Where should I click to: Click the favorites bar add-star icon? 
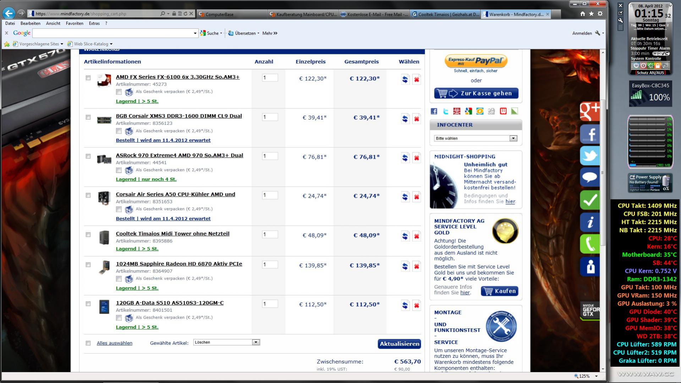(x=7, y=44)
